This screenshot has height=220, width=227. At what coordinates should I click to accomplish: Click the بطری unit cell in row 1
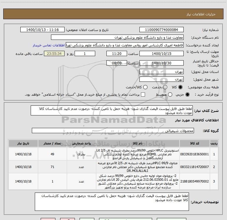coord(81,154)
